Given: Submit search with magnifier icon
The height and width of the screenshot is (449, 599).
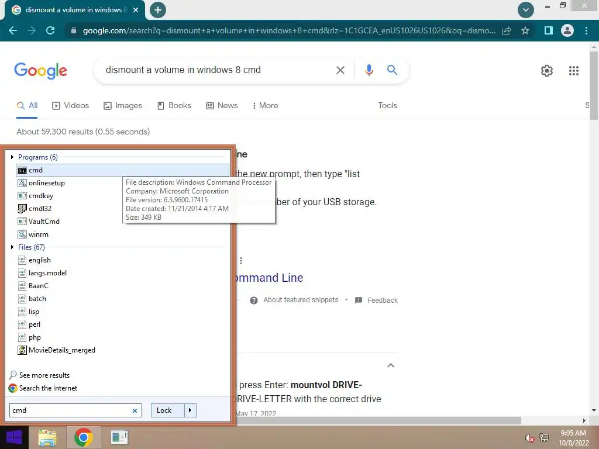Looking at the screenshot, I should point(392,70).
